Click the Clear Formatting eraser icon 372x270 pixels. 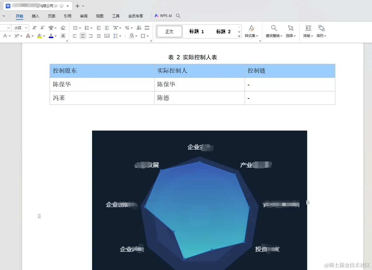point(63,28)
